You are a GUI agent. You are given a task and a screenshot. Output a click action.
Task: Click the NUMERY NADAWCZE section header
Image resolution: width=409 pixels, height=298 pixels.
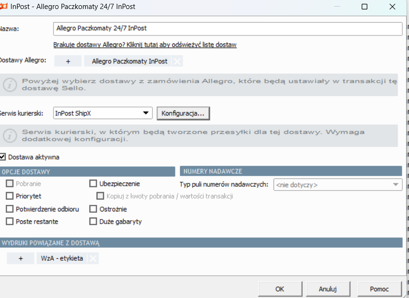pyautogui.click(x=291, y=171)
